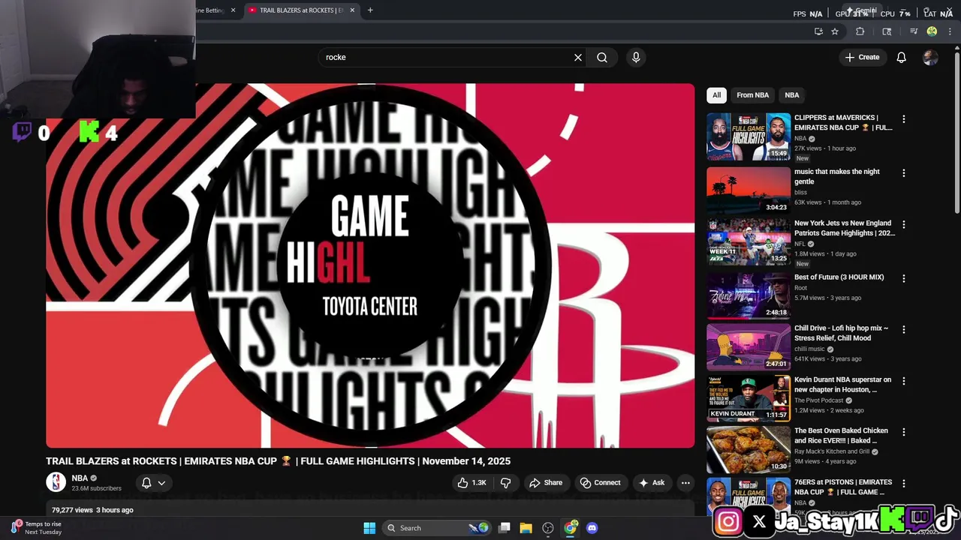The image size is (961, 540).
Task: Bookmark this page with the star icon
Action: [835, 31]
